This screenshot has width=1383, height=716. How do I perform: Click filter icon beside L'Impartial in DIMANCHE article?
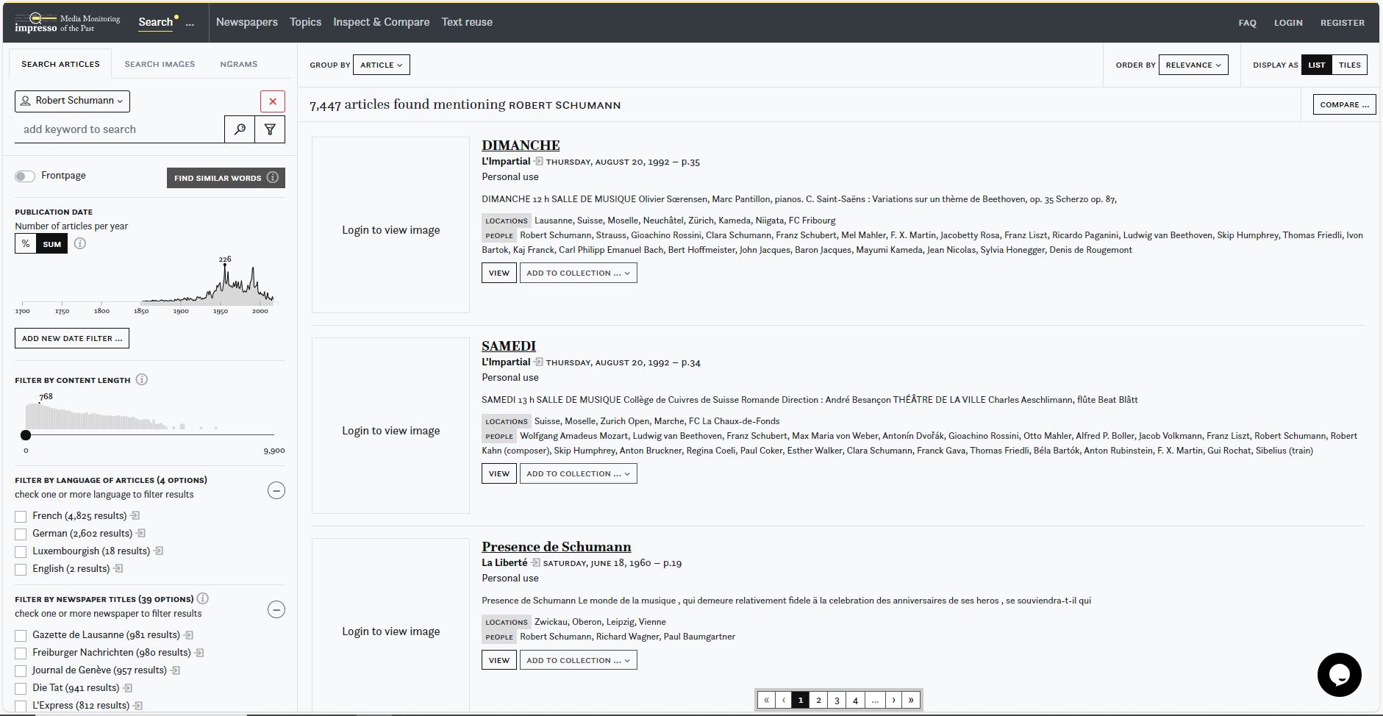coord(538,162)
